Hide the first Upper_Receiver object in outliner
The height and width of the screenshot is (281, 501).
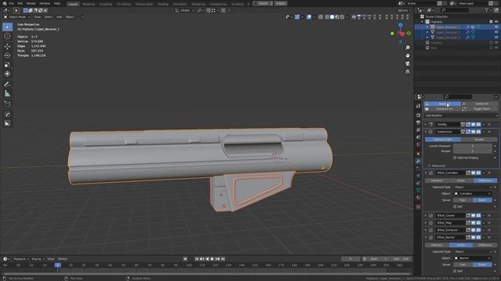(x=496, y=27)
